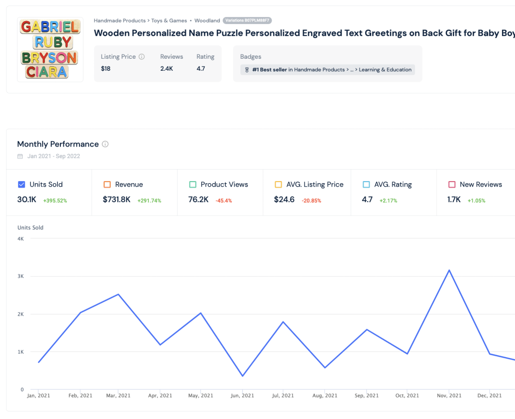Screen dimensions: 515x419
Task: Click the -20.85% listing price change
Action: tap(311, 201)
